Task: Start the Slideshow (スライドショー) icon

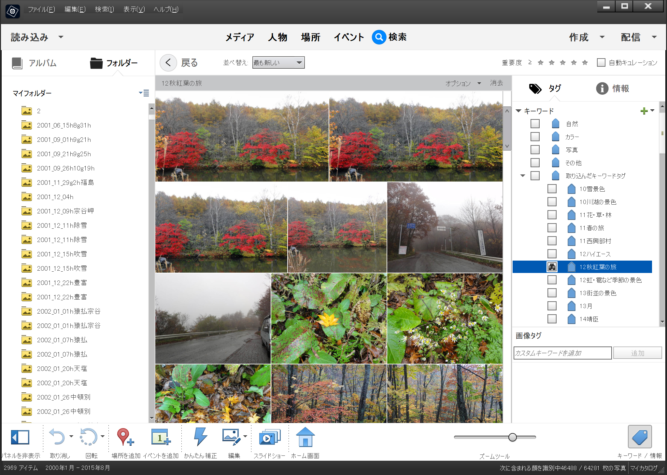Action: (x=270, y=437)
